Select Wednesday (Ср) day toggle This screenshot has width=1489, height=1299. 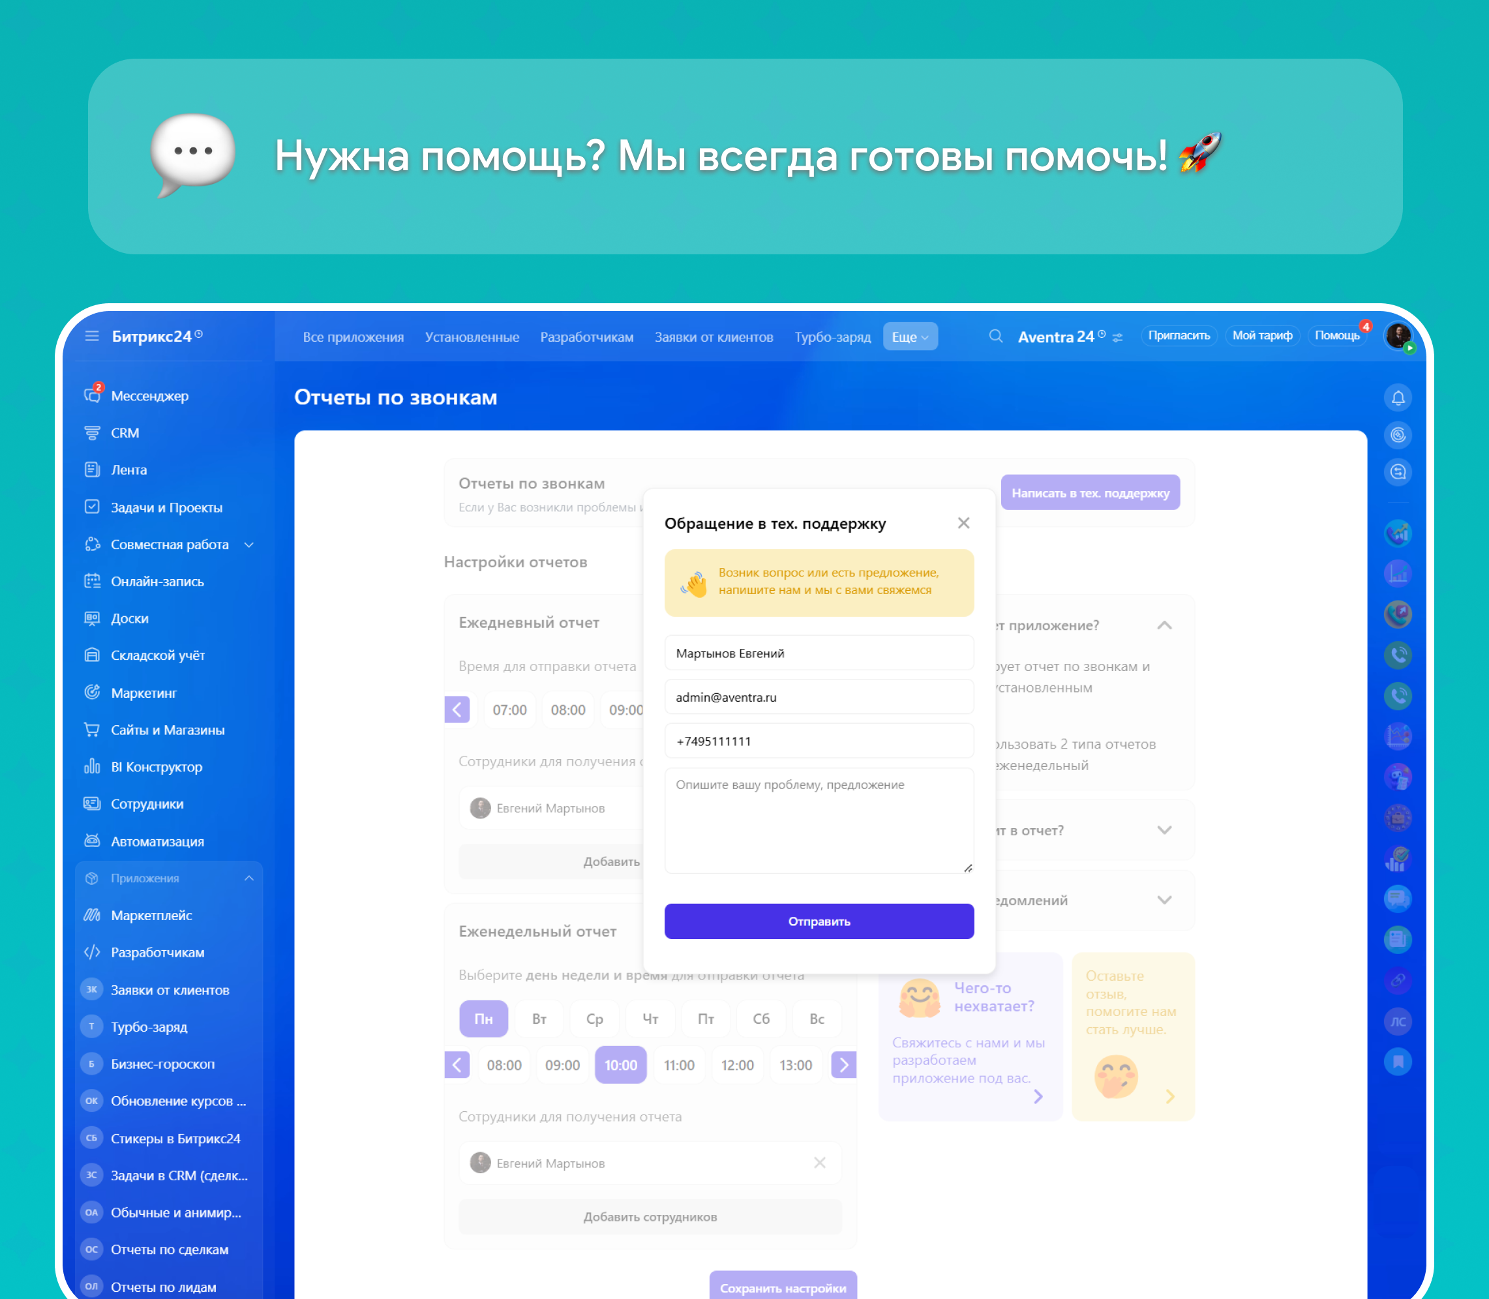[594, 1019]
